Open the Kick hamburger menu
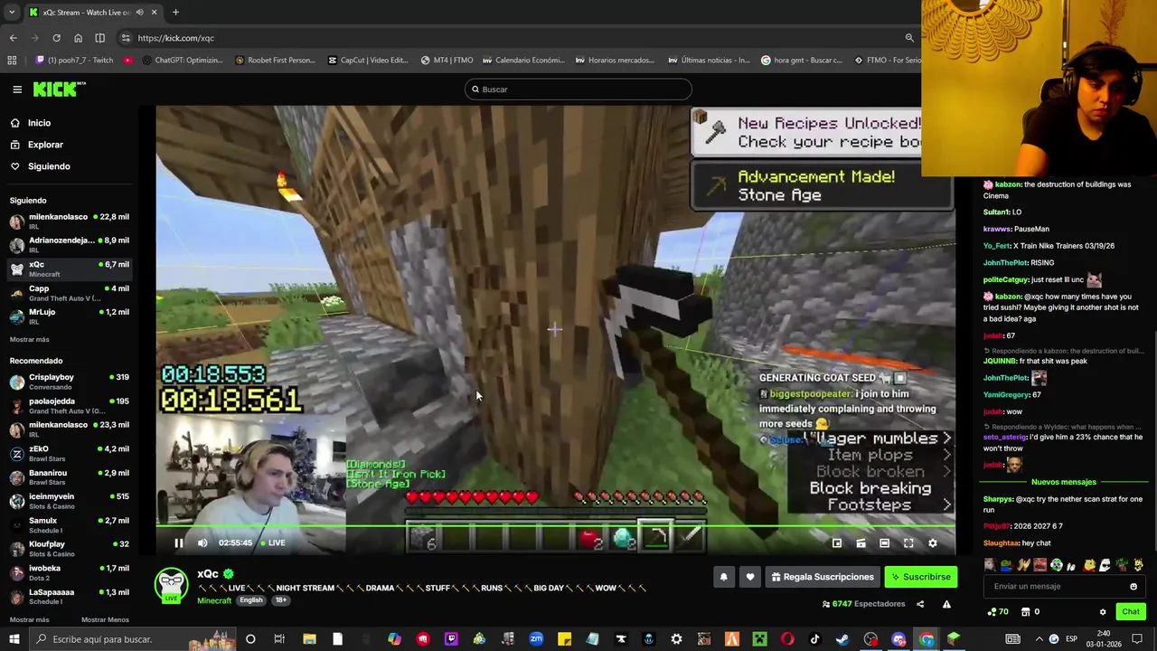 pos(17,89)
